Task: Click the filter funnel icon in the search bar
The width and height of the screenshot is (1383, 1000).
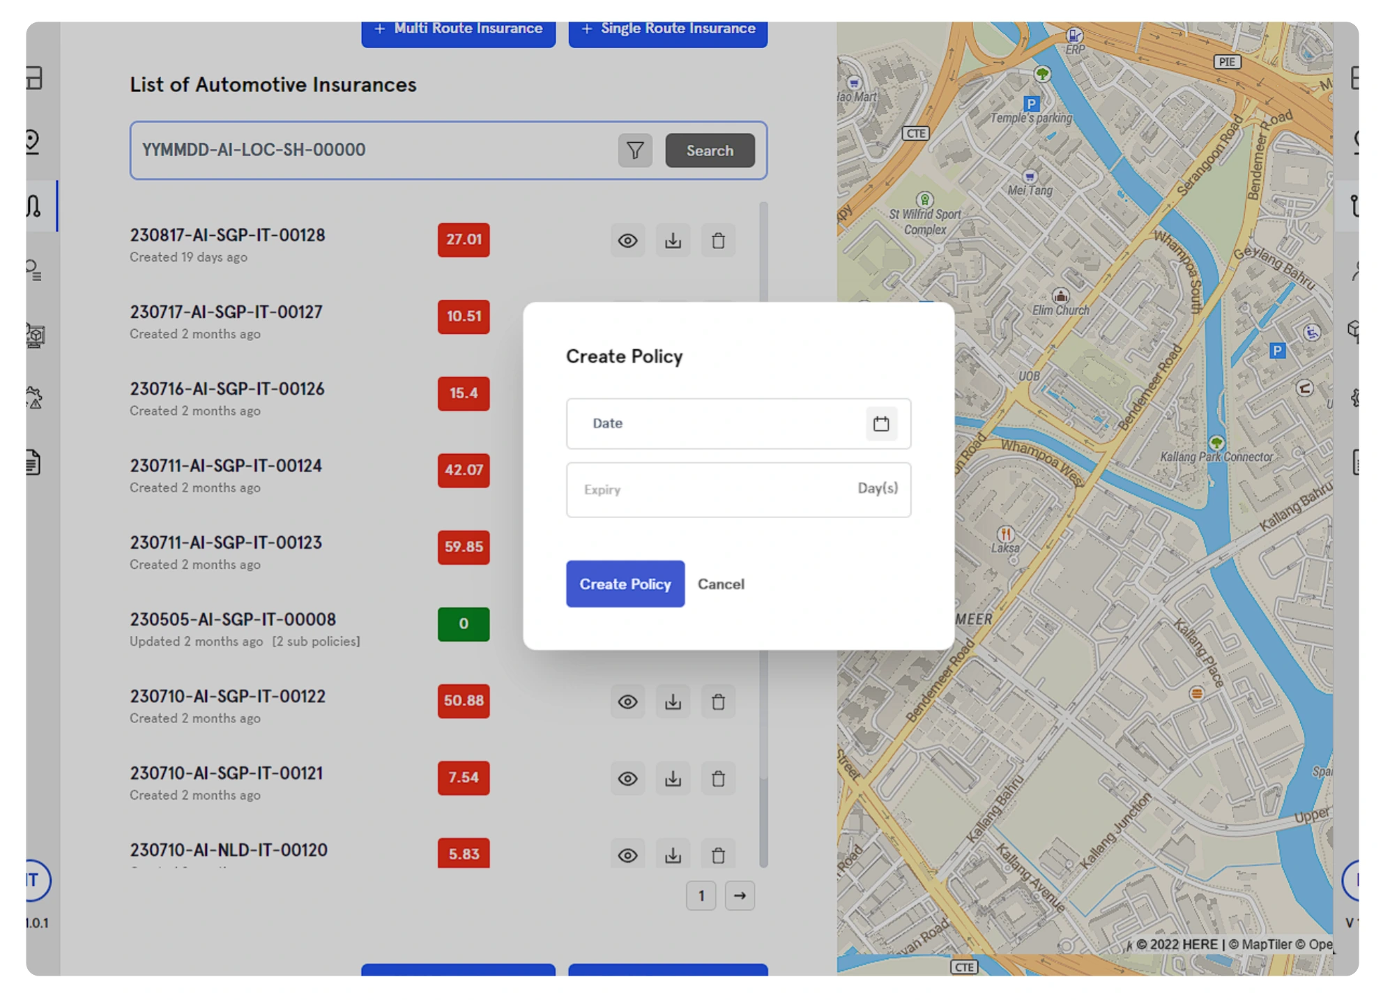Action: (x=634, y=151)
